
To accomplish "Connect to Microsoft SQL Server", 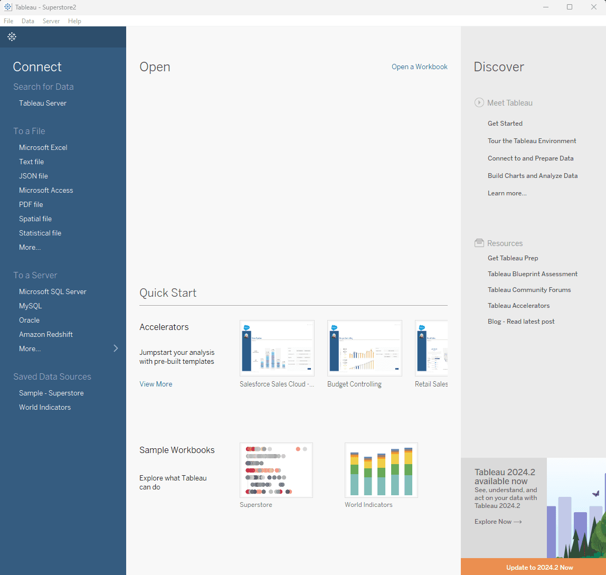I will pyautogui.click(x=53, y=291).
